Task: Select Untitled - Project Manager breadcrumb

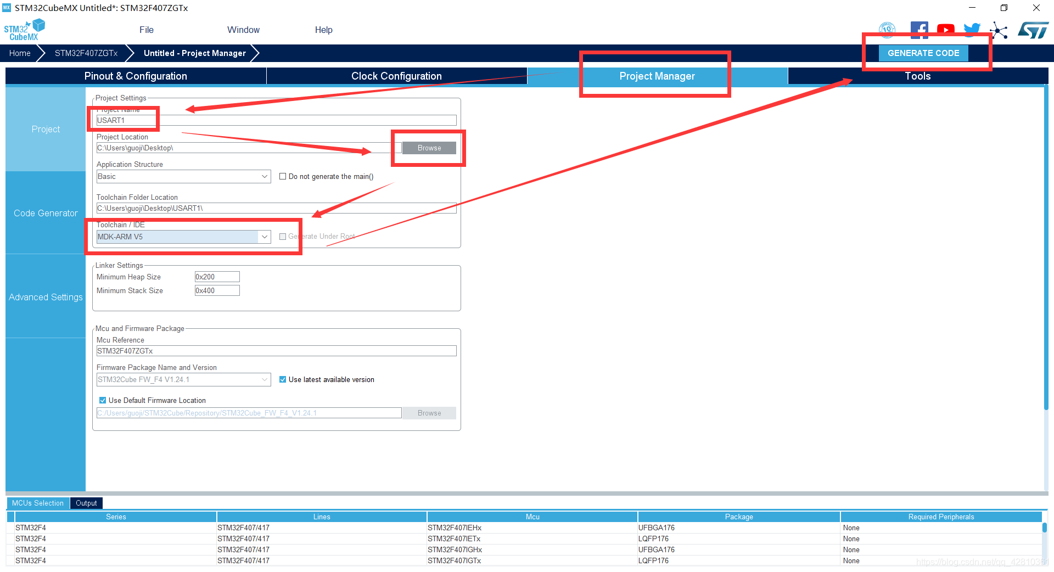Action: pyautogui.click(x=195, y=53)
